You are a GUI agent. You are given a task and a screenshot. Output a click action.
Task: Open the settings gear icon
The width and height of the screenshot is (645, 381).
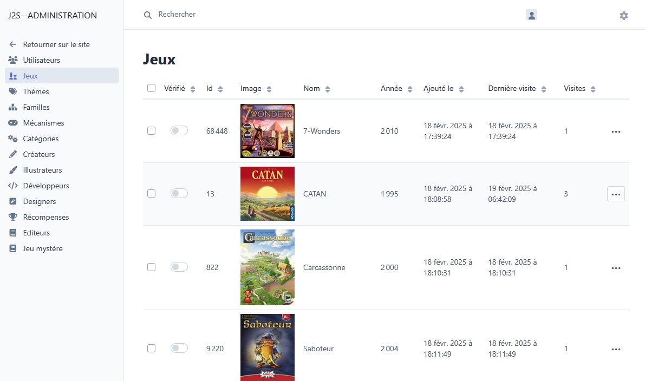coord(623,16)
